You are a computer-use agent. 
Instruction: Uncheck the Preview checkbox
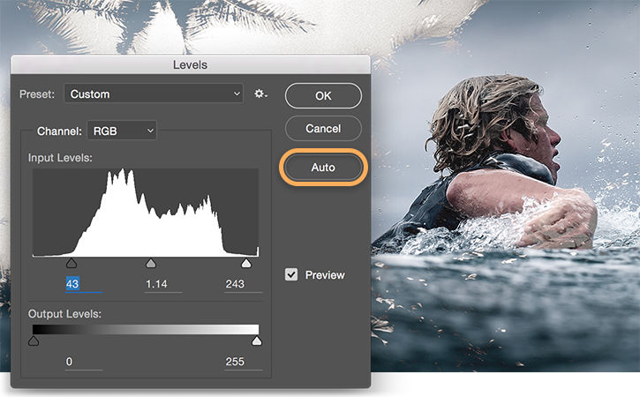291,274
